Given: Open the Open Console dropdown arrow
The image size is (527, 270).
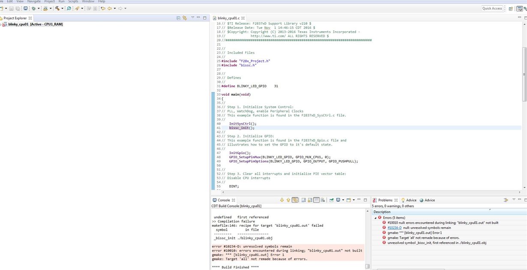Looking at the screenshot, I should [354, 200].
